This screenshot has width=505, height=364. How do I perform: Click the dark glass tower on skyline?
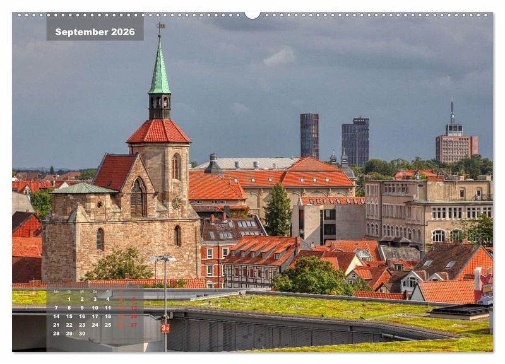click(x=309, y=136)
